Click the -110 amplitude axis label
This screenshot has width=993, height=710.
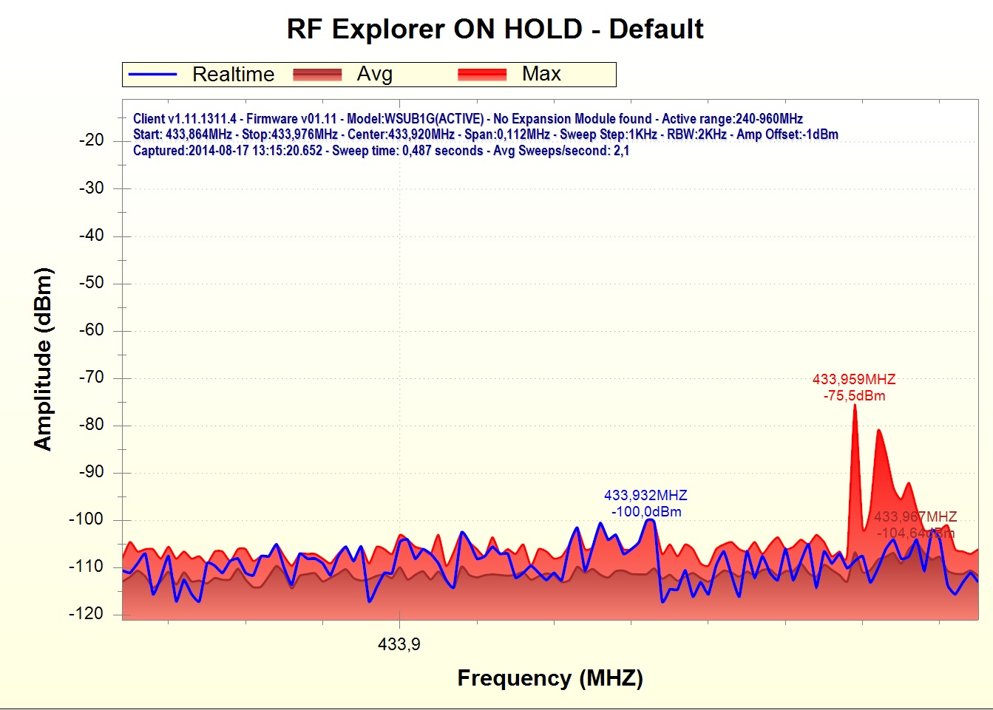coord(87,566)
